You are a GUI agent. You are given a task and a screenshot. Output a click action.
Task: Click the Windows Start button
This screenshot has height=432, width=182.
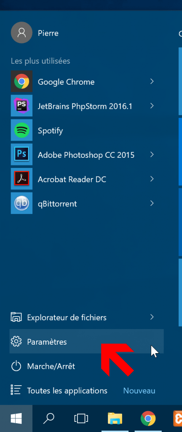point(16,418)
